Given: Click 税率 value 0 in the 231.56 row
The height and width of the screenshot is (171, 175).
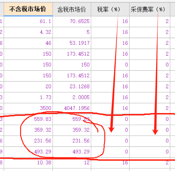Looking at the screenshot, I should point(110,141).
